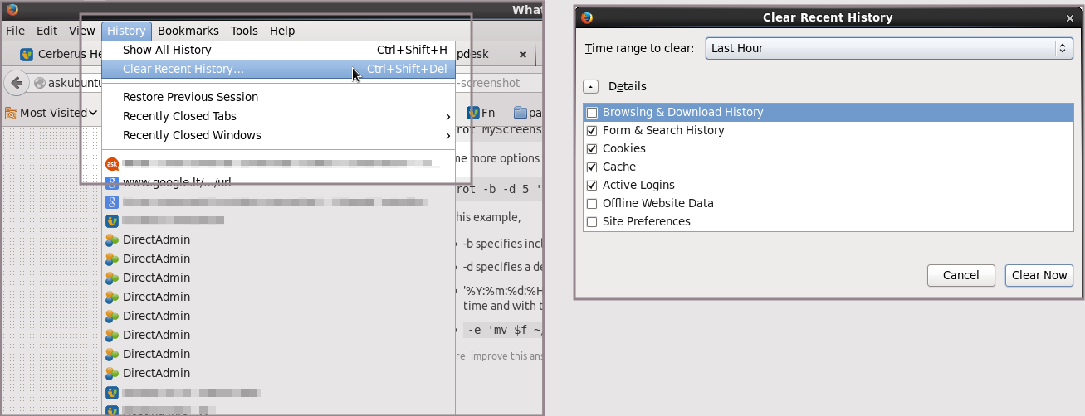Screen dimensions: 1085x416
Task: Click the Google icon beside www.google.lt entry
Action: pyautogui.click(x=112, y=182)
